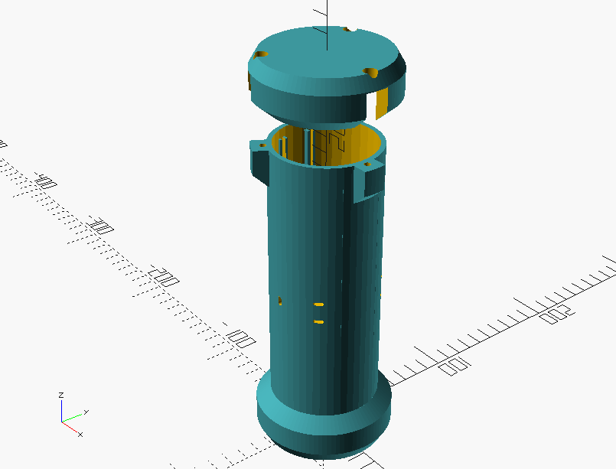Click the front screw hole on the lid top
Screen dimensions: 616x469
pos(370,73)
